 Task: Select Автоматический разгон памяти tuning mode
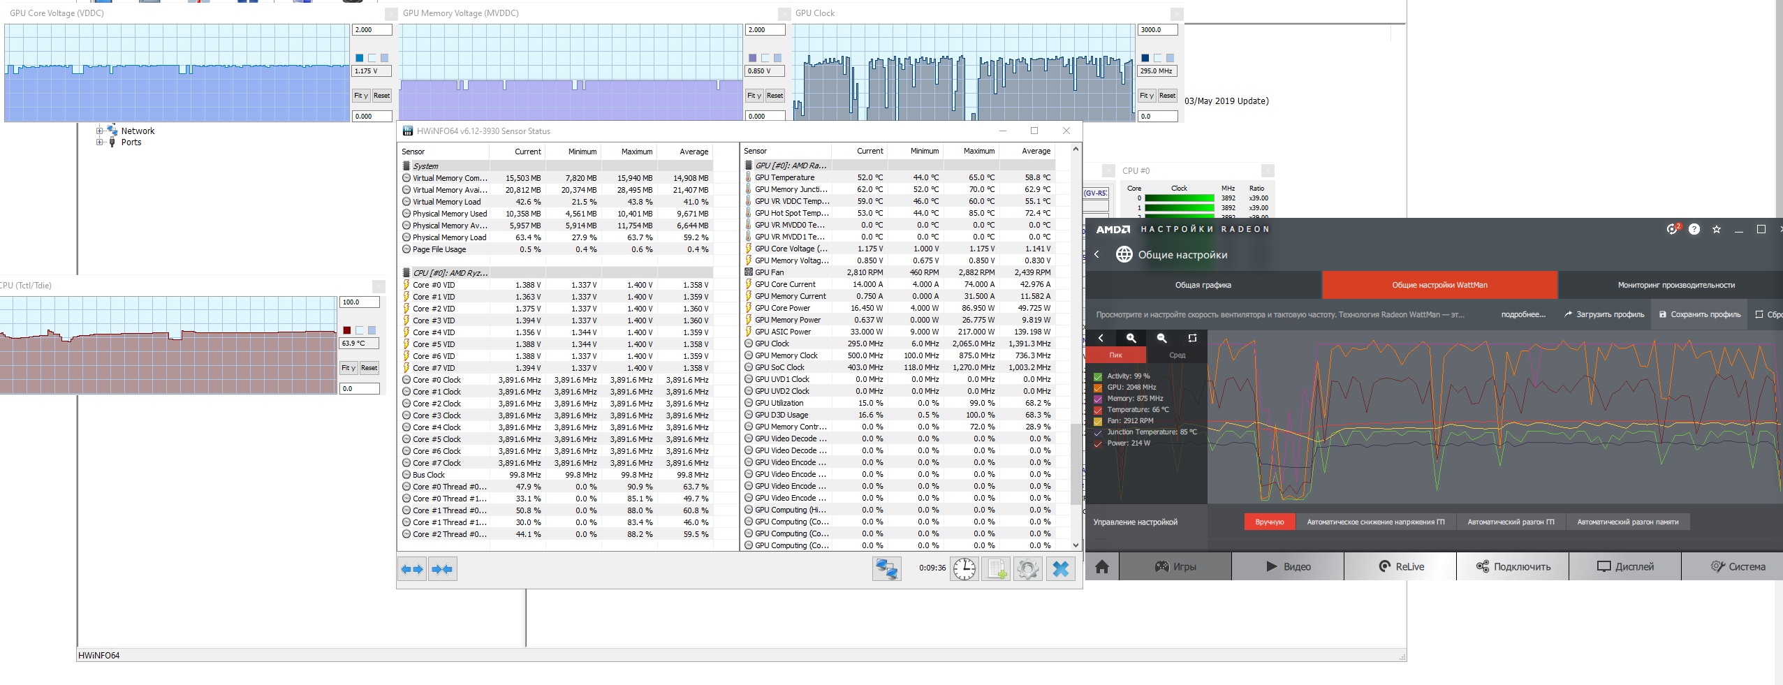click(x=1627, y=522)
